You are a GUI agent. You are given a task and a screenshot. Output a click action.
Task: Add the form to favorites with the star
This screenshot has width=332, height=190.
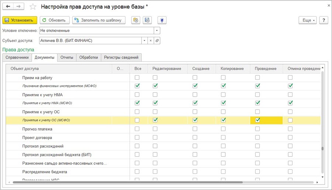32,7
